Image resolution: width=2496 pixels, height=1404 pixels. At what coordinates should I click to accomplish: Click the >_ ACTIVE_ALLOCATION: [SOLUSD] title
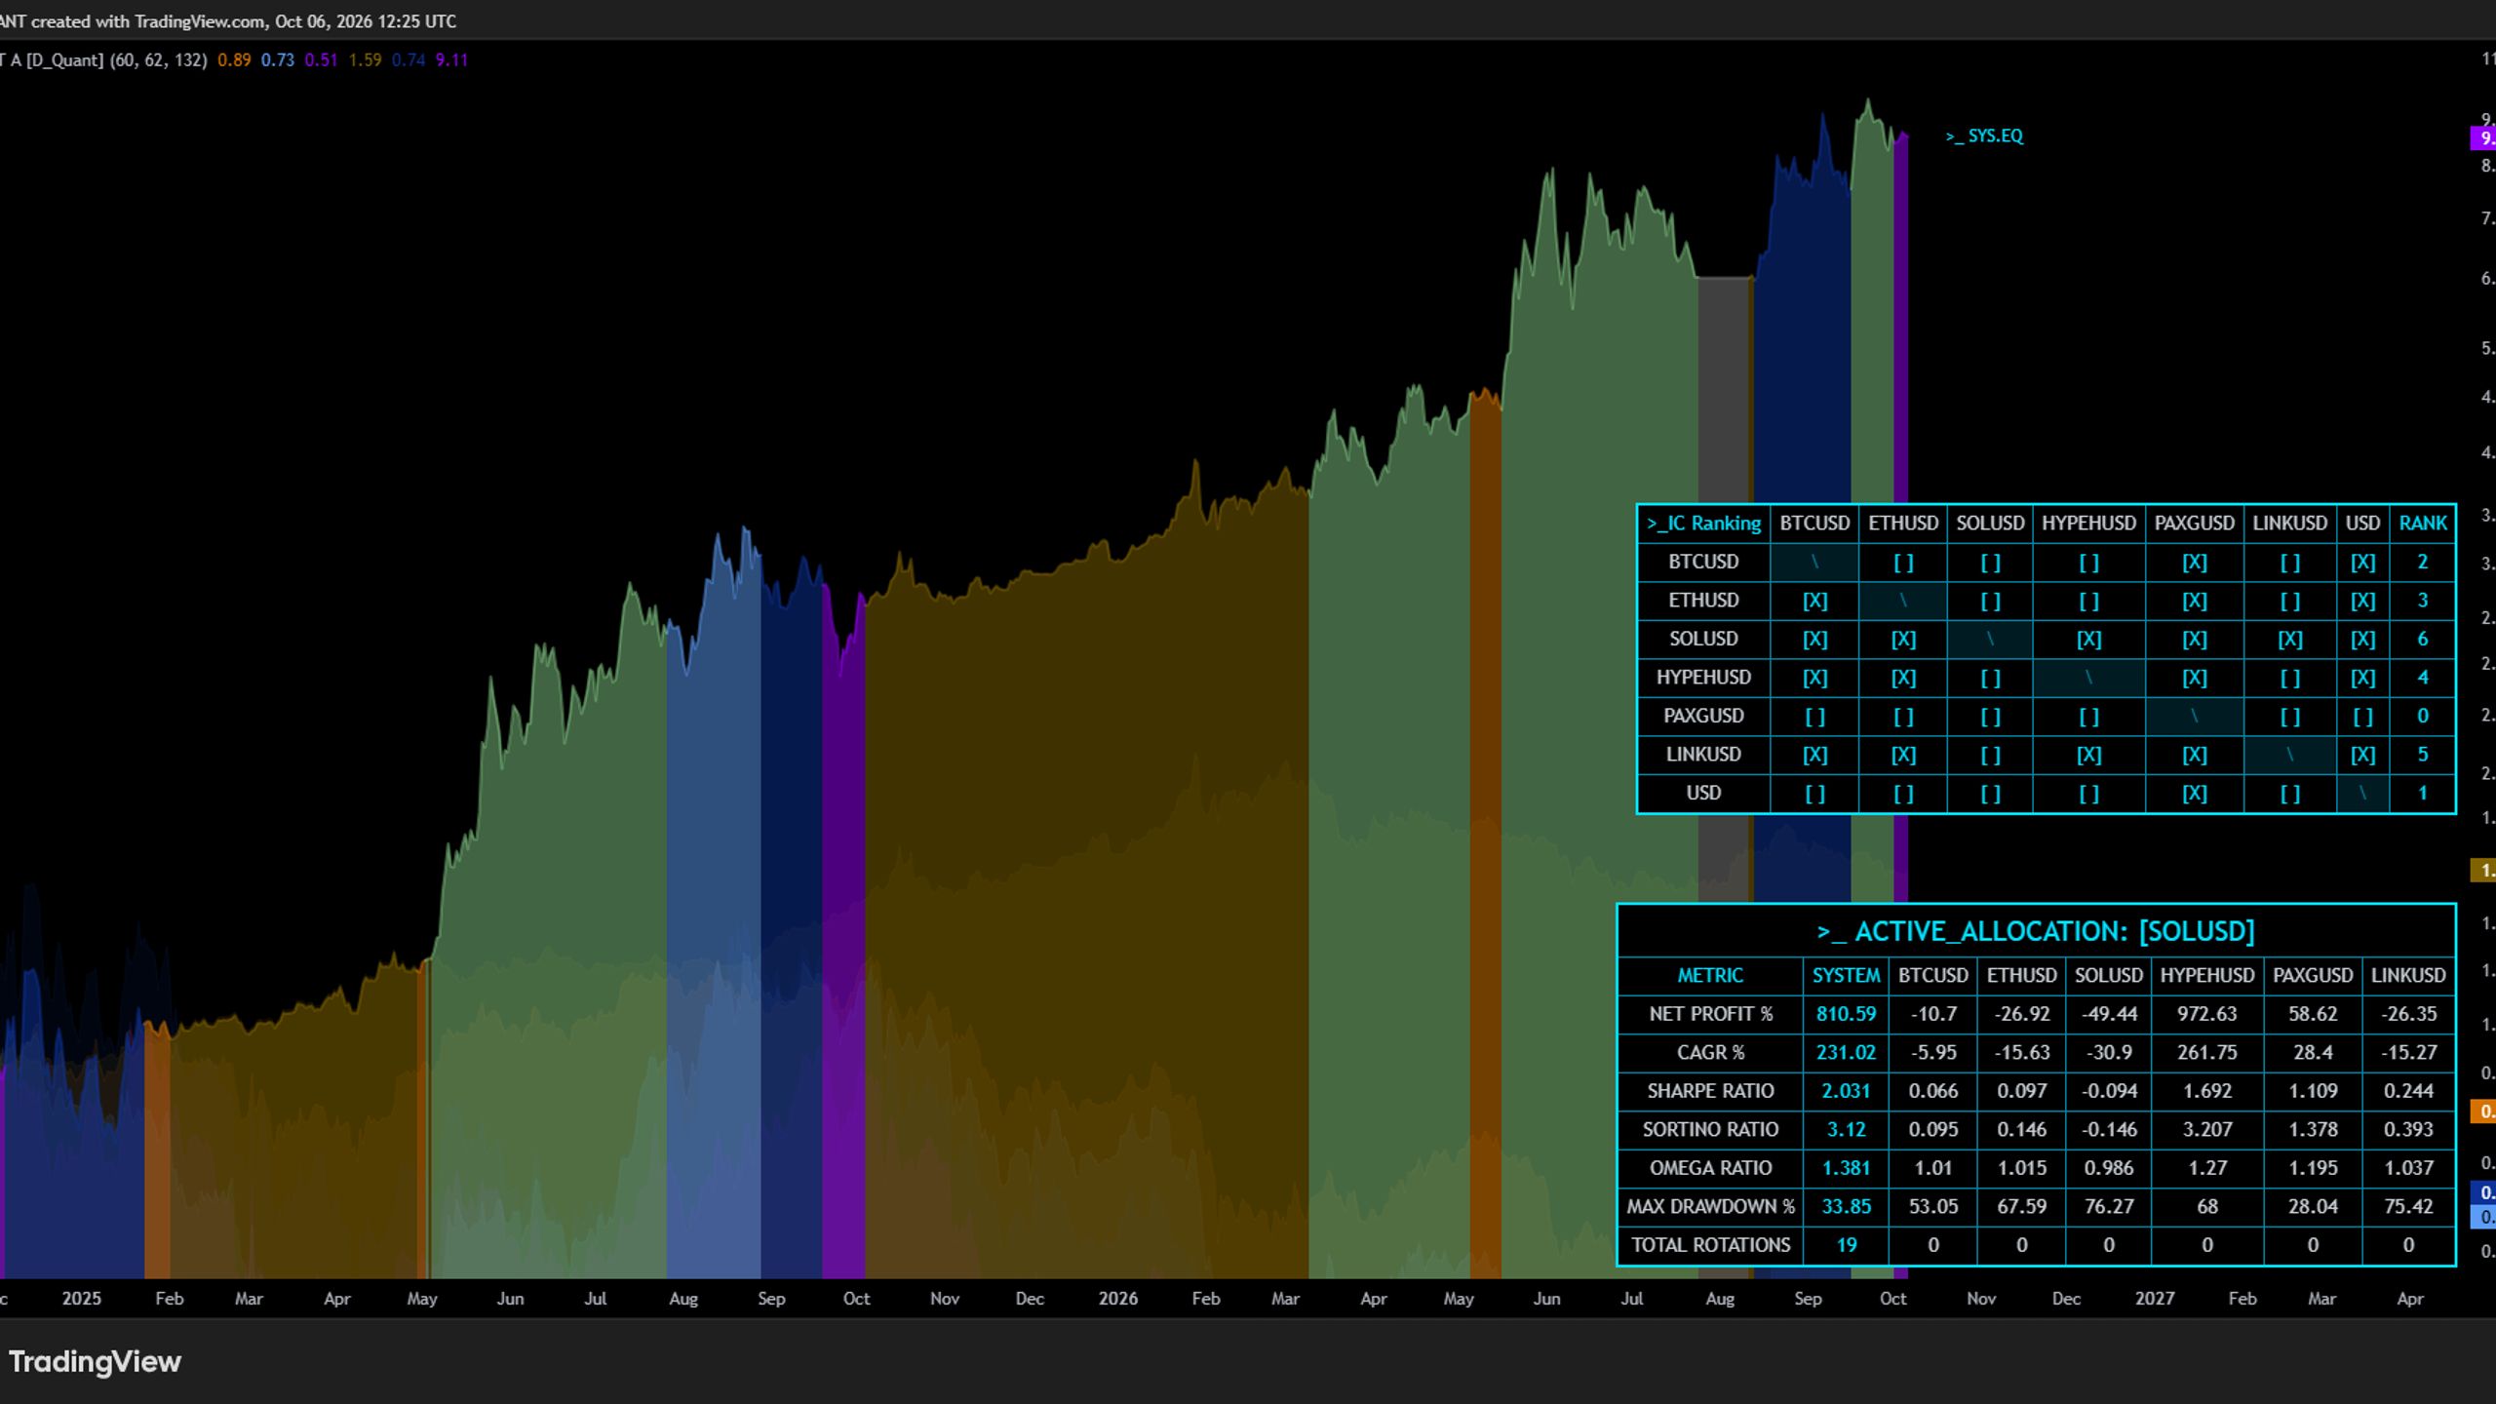2036,931
